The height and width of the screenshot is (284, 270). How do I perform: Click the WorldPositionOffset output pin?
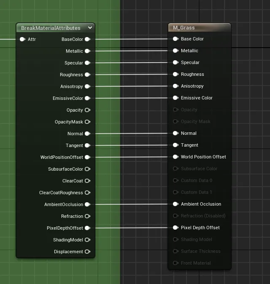click(x=88, y=157)
